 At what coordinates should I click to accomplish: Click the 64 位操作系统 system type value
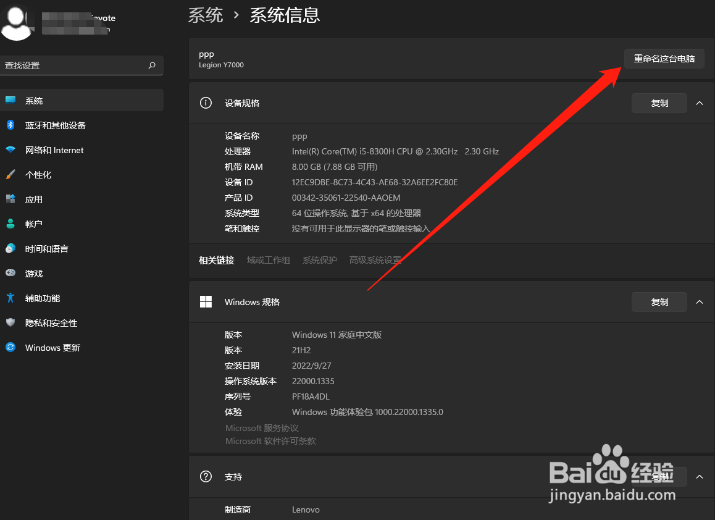pos(357,213)
